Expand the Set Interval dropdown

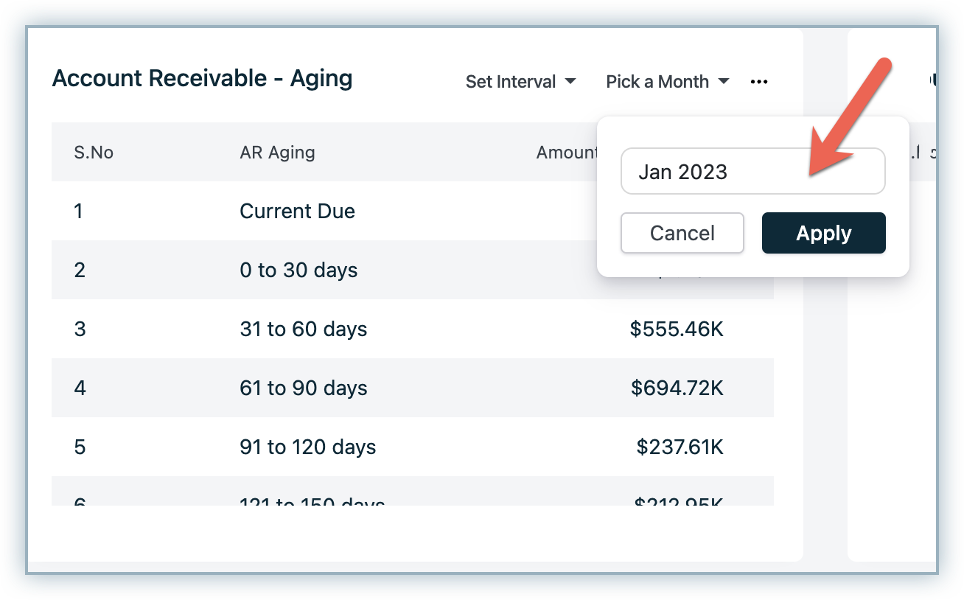point(520,82)
